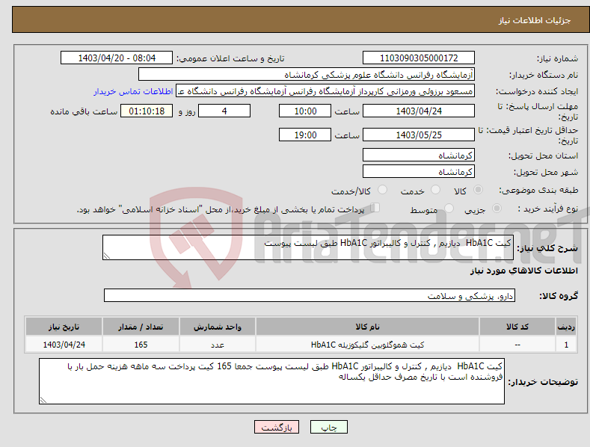Click the اطلاعات کالاهای مورد نیاز section title
590x447 pixels.
pos(523,271)
